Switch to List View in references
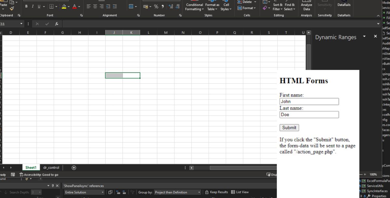 click(x=240, y=192)
